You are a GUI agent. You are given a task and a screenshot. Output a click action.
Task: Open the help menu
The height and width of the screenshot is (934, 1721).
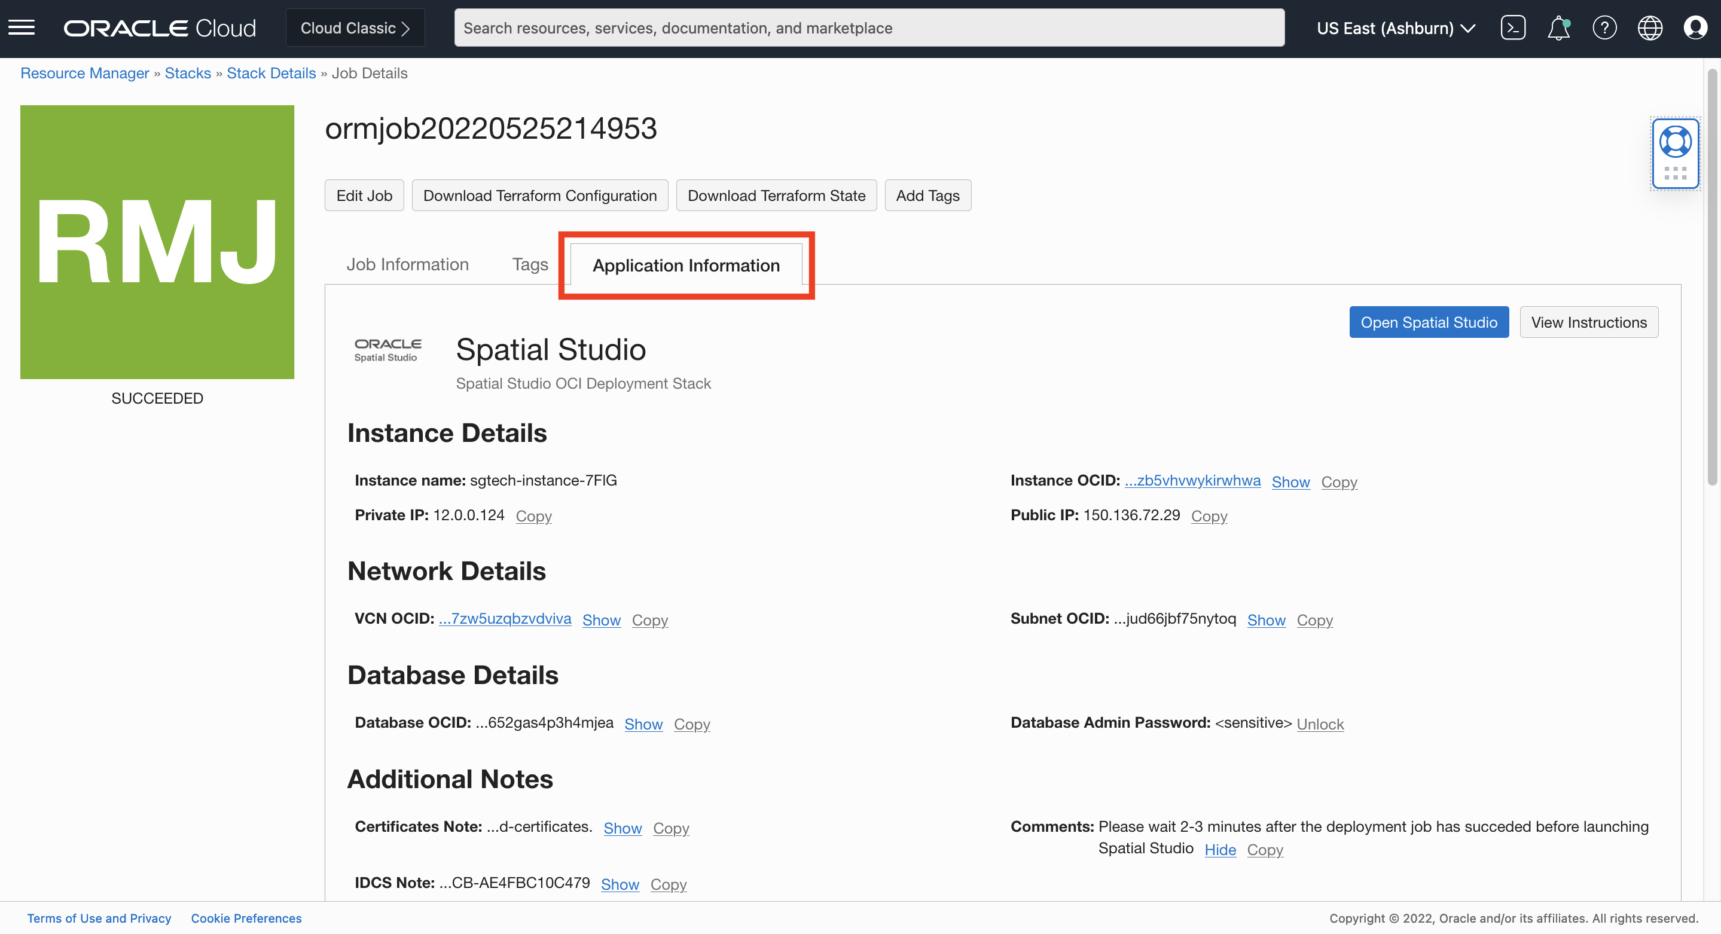click(1605, 28)
